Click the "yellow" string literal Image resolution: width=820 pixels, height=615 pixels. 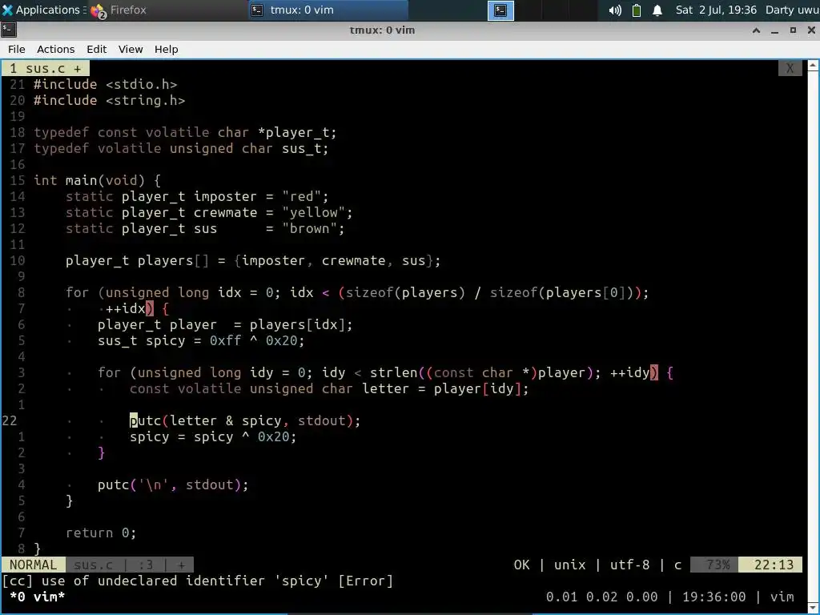313,212
